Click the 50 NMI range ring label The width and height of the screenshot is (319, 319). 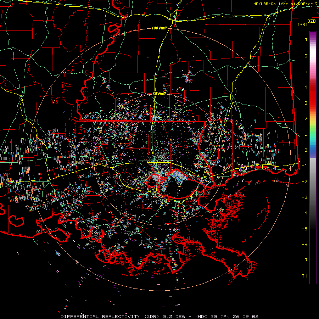pyautogui.click(x=159, y=94)
